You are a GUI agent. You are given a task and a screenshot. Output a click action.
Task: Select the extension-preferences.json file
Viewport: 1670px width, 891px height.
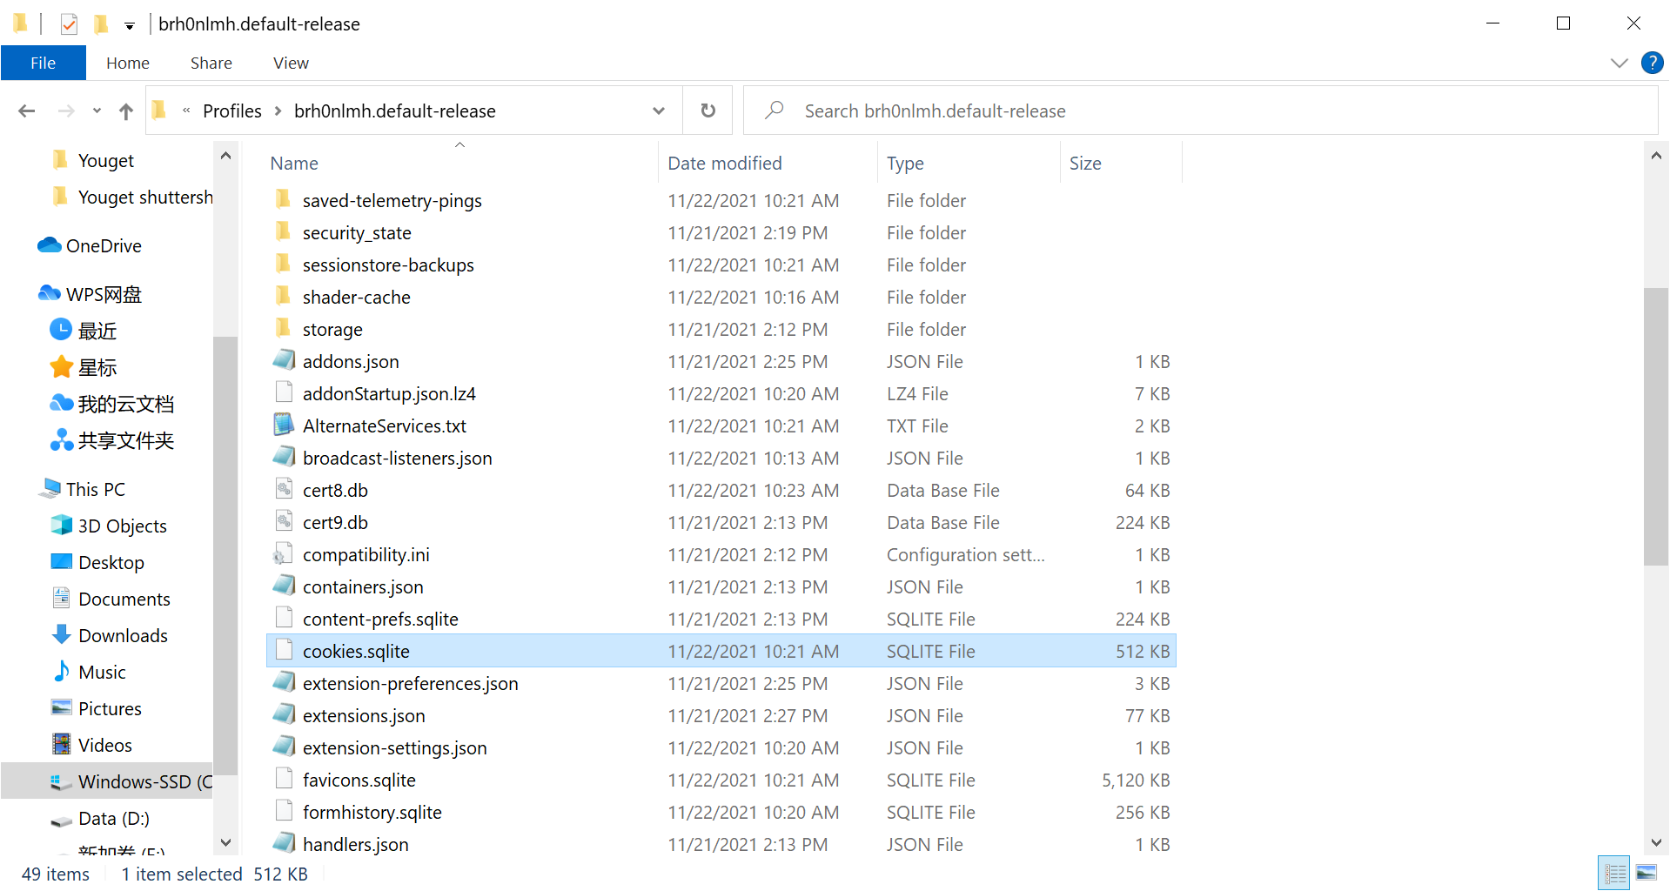click(x=410, y=684)
